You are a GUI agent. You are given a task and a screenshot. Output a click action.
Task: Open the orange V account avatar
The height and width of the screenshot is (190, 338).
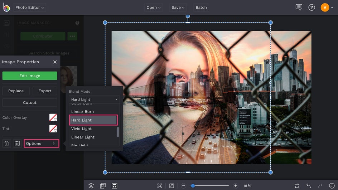(x=325, y=8)
